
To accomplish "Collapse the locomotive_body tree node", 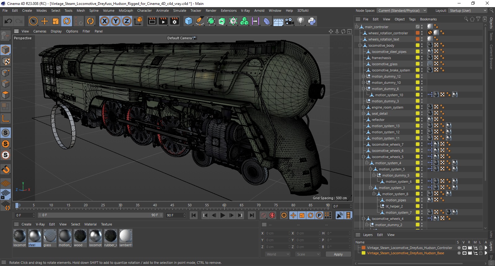I will click(360, 45).
